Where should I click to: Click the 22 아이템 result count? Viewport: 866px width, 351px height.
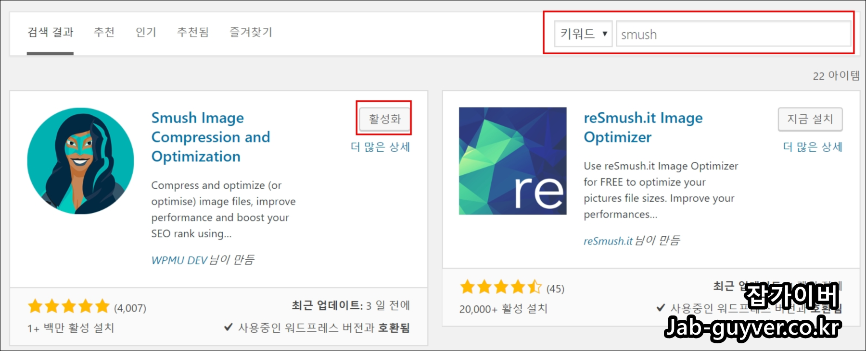click(836, 75)
